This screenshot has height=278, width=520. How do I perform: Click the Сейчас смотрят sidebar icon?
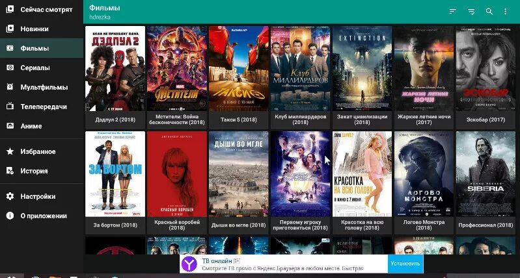tap(10, 9)
